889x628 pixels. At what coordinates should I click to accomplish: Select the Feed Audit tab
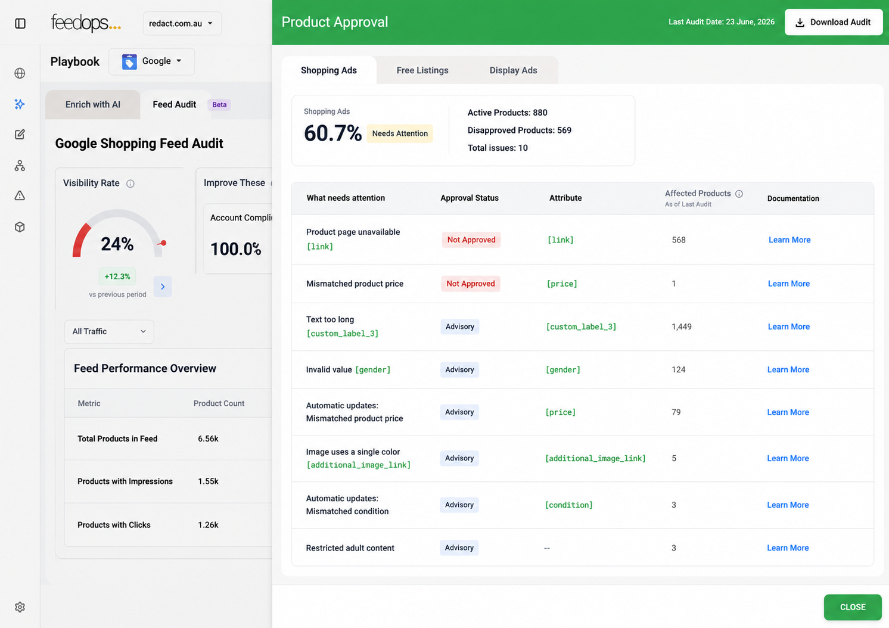pos(174,104)
